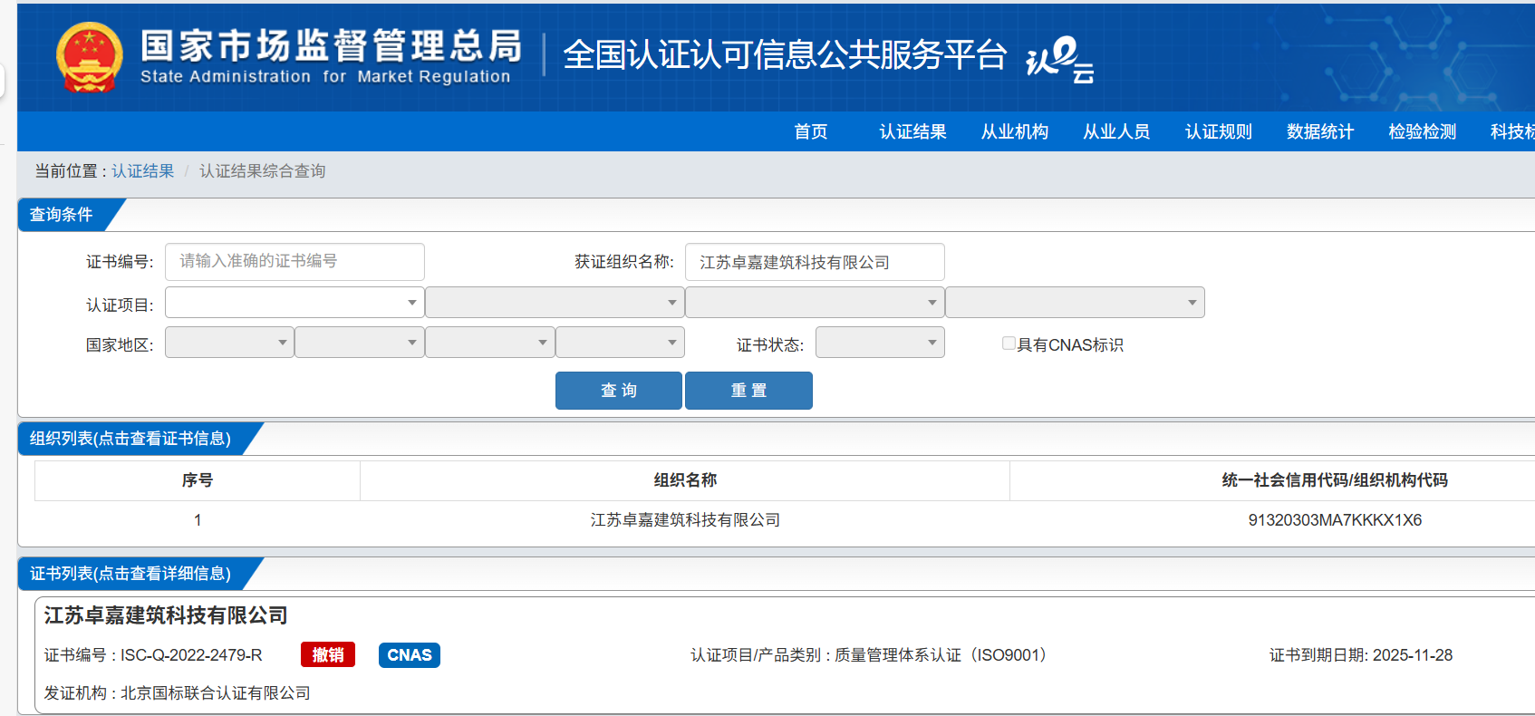1535x716 pixels.
Task: Click the 序号 column header
Action: pos(198,480)
